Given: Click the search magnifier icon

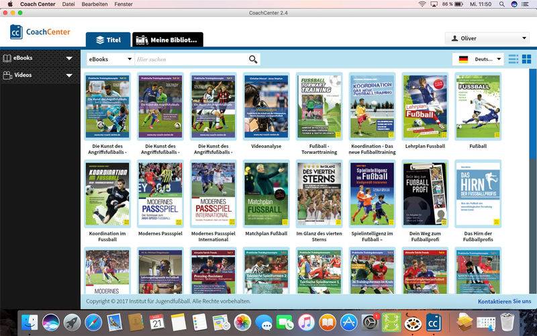Looking at the screenshot, I should pos(253,59).
